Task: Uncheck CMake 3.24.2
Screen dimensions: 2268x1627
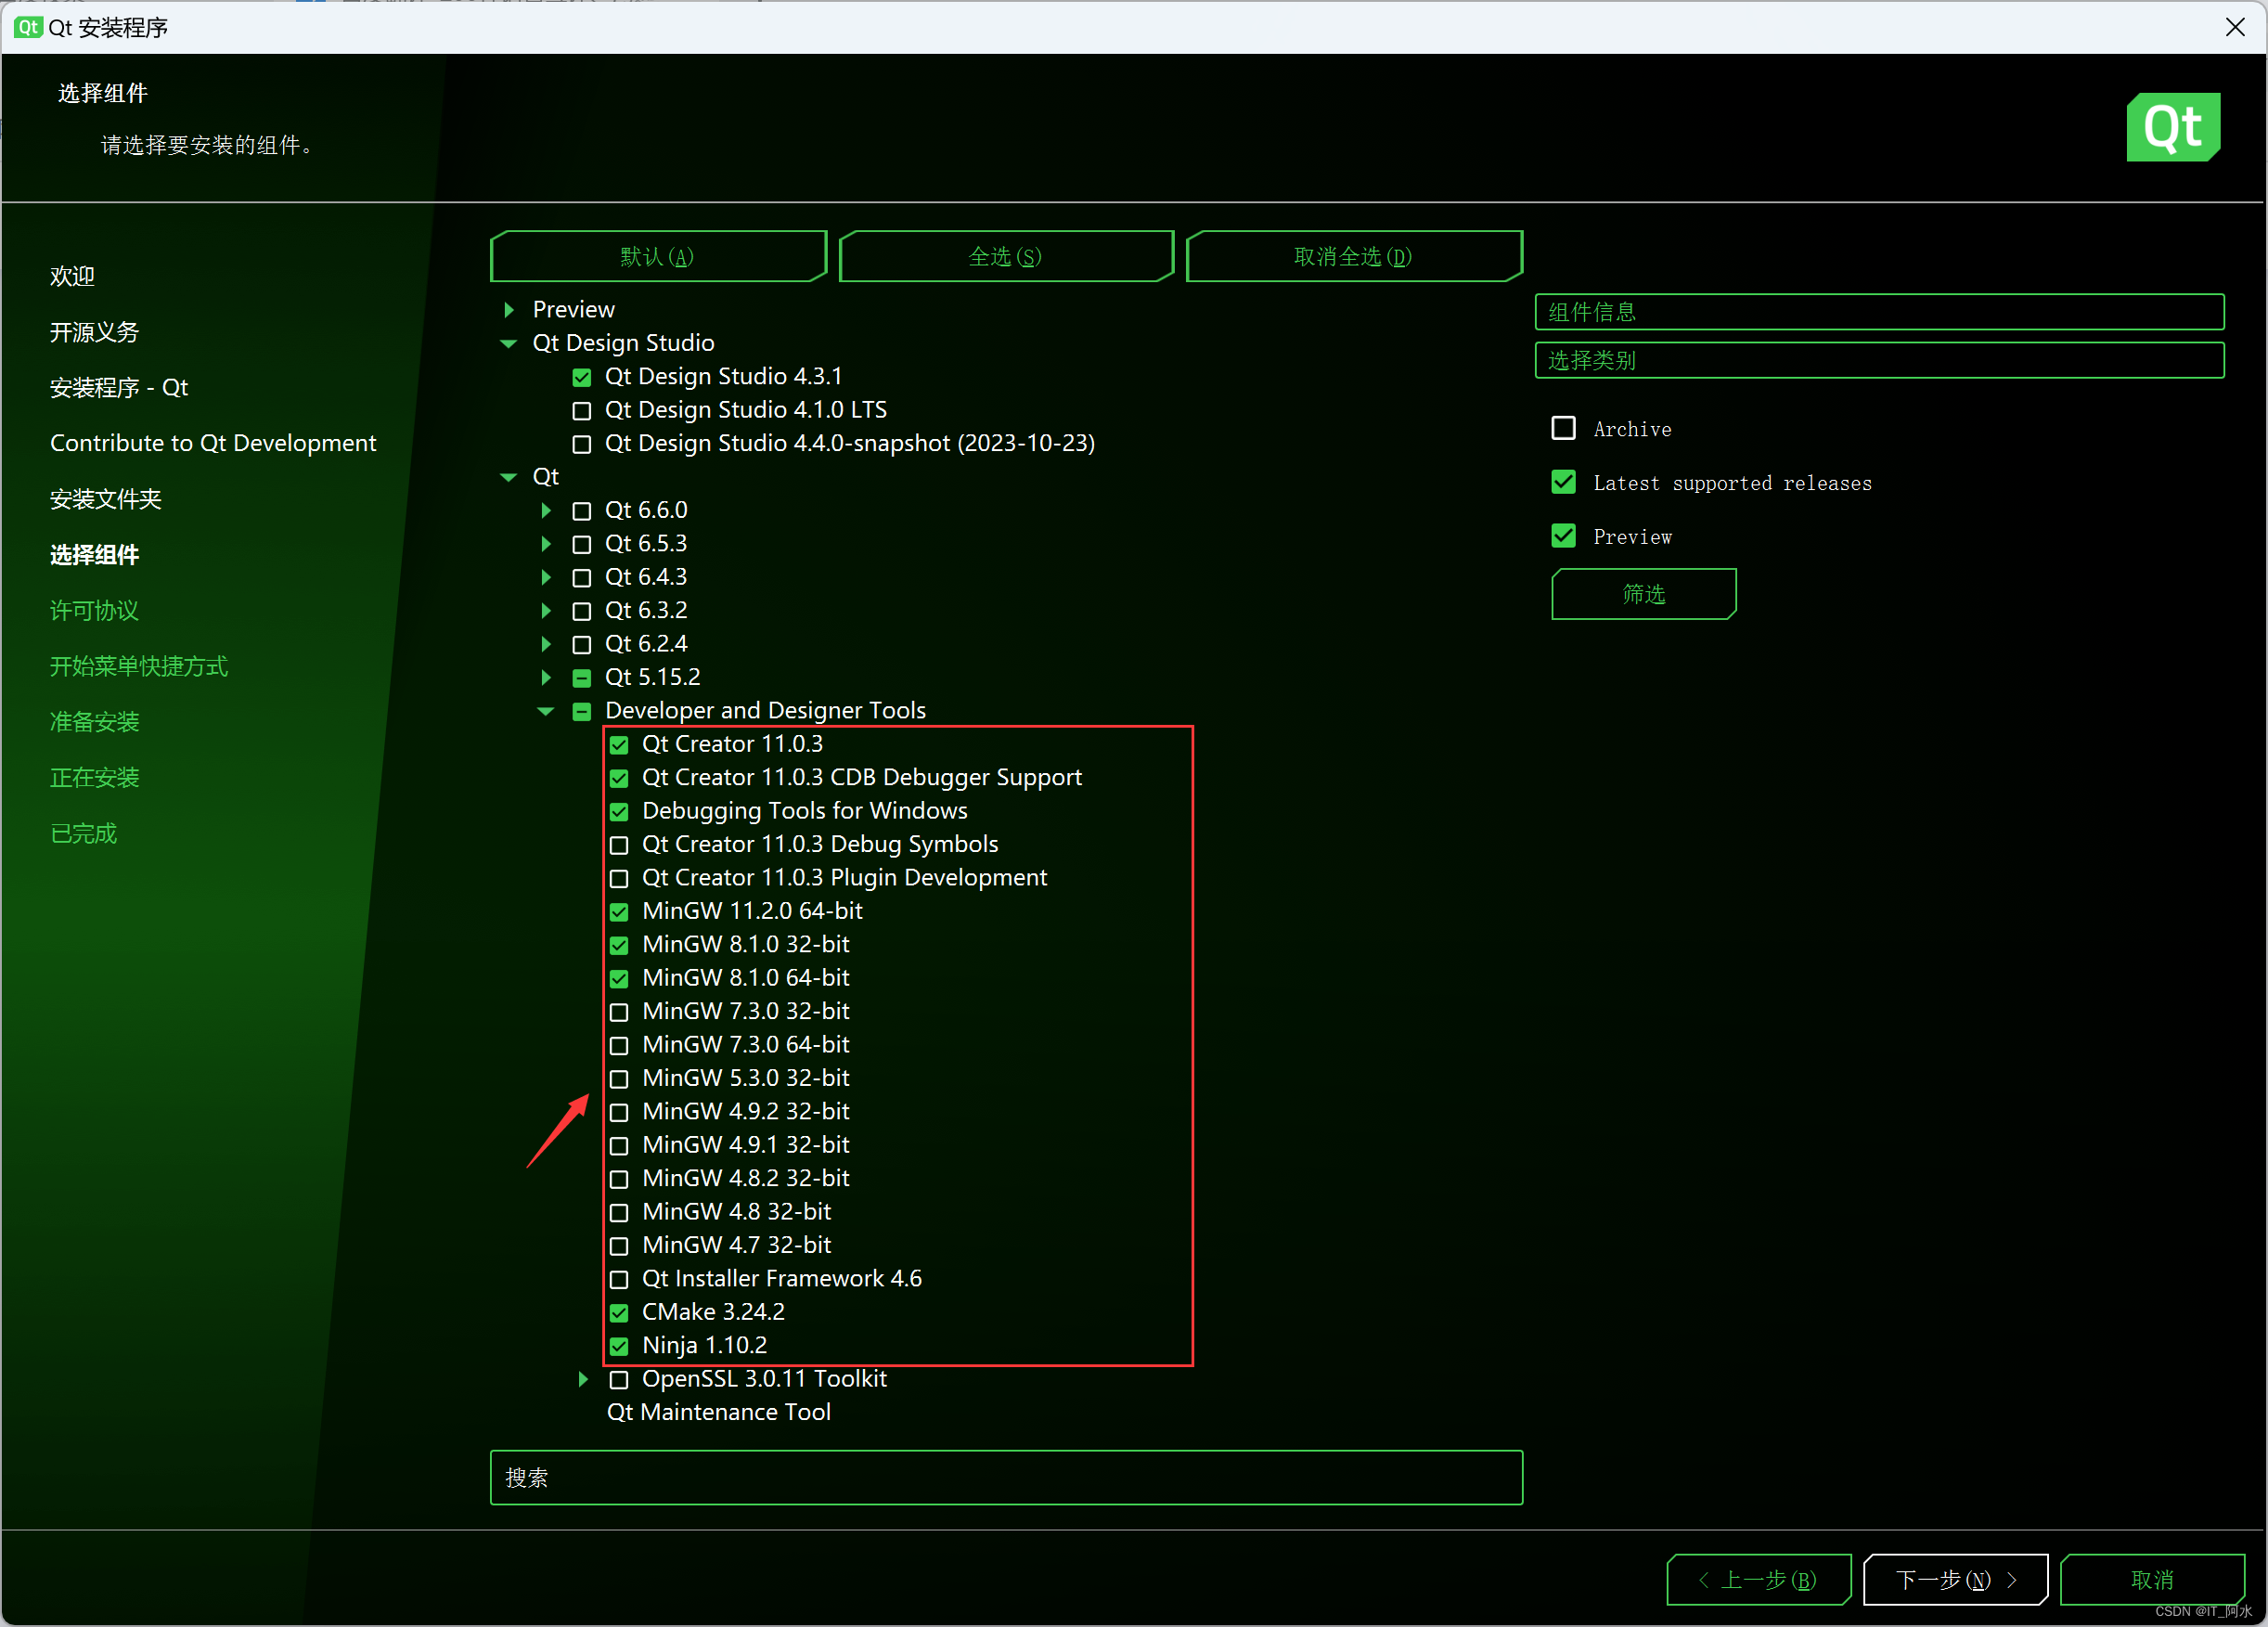Action: click(x=619, y=1313)
